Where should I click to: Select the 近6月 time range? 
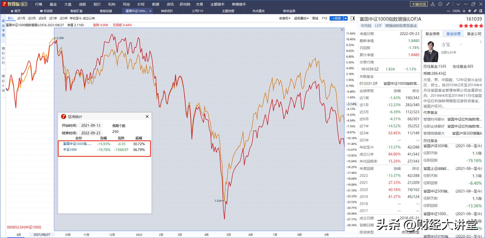click(x=42, y=18)
